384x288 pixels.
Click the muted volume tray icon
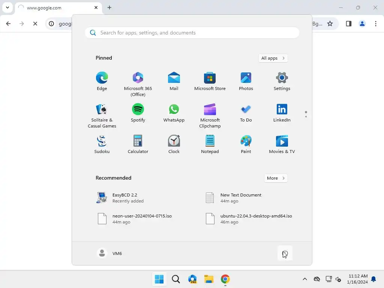338,279
